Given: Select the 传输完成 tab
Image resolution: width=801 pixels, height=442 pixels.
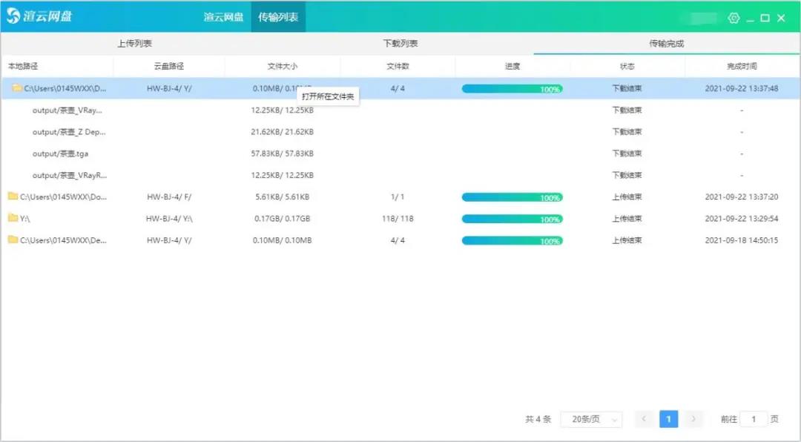Looking at the screenshot, I should point(666,44).
